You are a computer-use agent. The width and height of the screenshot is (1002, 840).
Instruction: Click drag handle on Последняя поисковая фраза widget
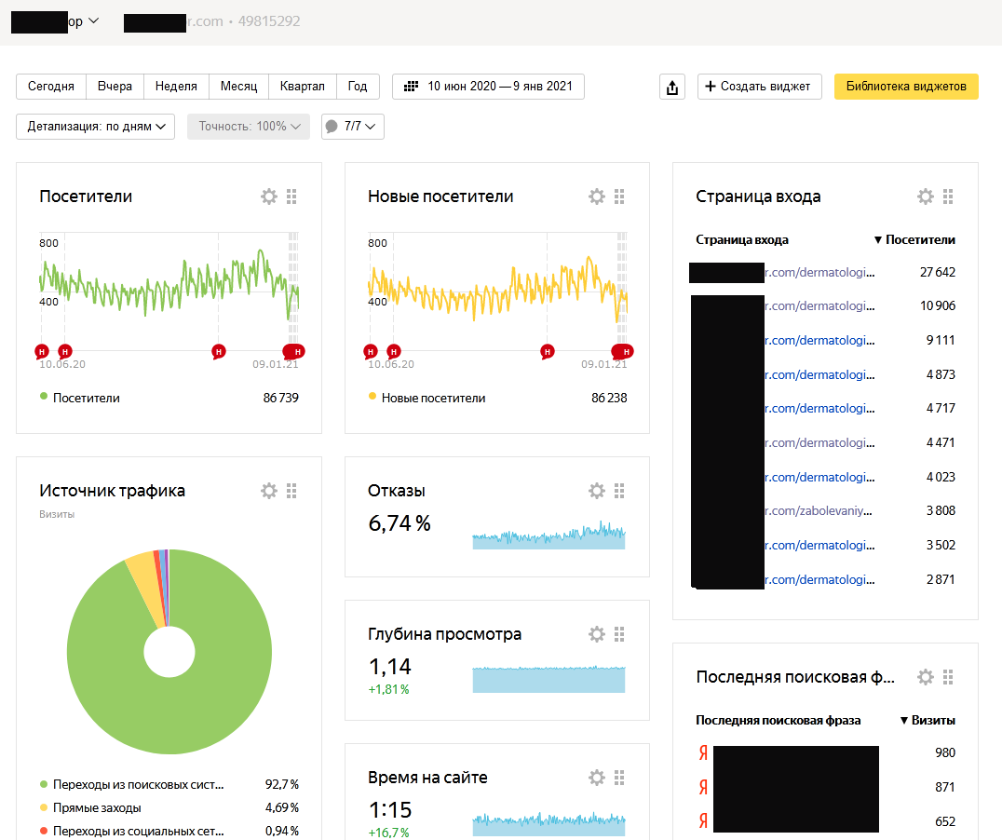tap(948, 677)
